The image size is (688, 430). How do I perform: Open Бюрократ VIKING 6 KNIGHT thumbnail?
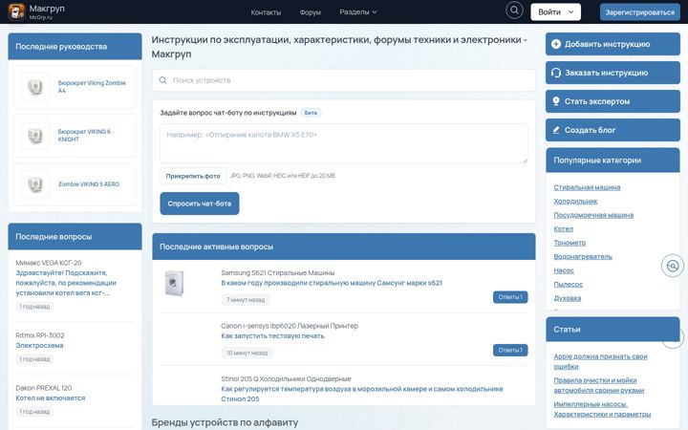pos(35,136)
